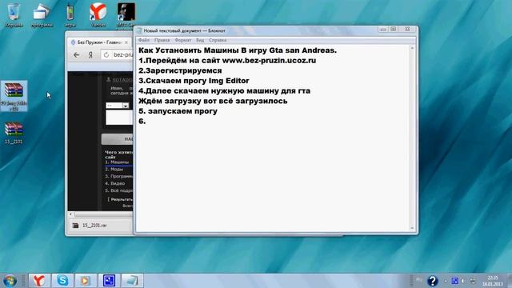This screenshot has width=512, height=288.
Task: Open the small dropdown on the website
Action: coord(126,106)
